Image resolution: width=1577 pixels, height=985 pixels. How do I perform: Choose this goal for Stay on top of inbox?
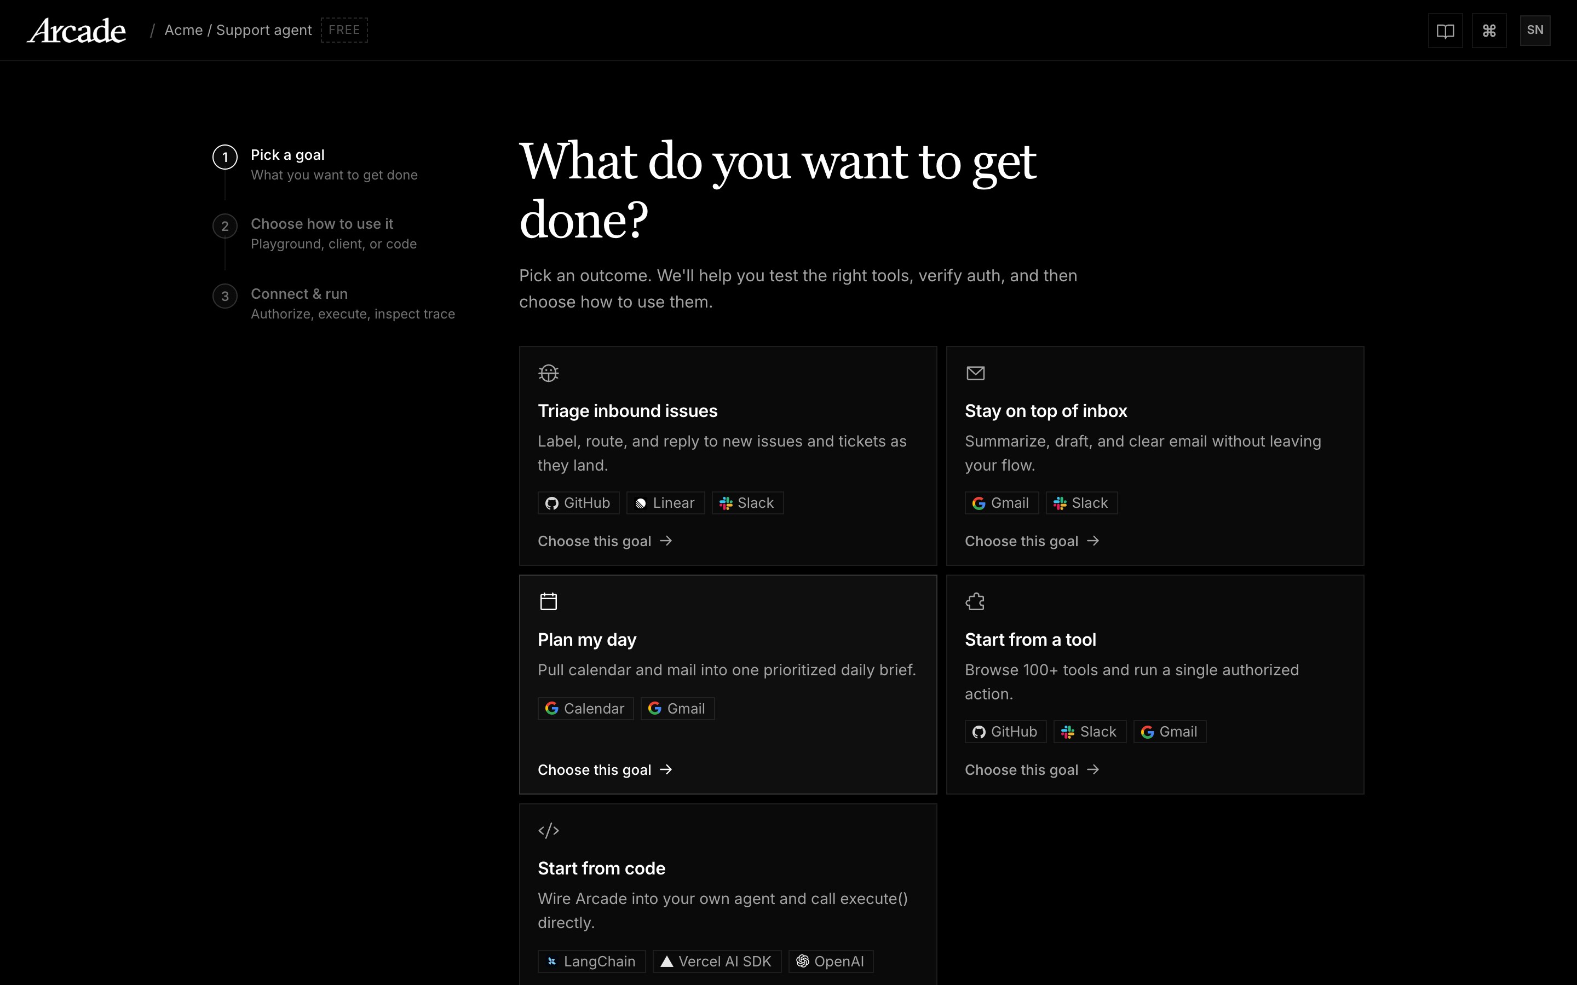[x=1032, y=541]
